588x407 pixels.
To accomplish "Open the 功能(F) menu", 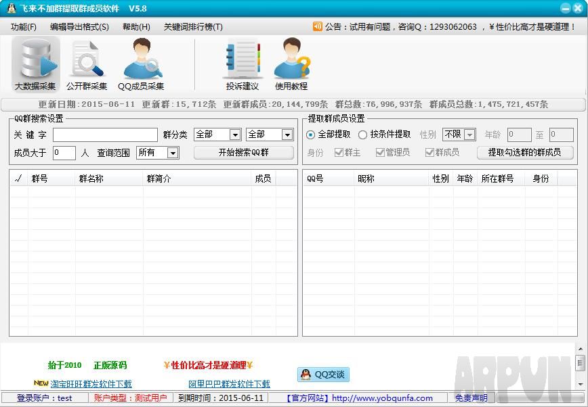I will click(24, 27).
